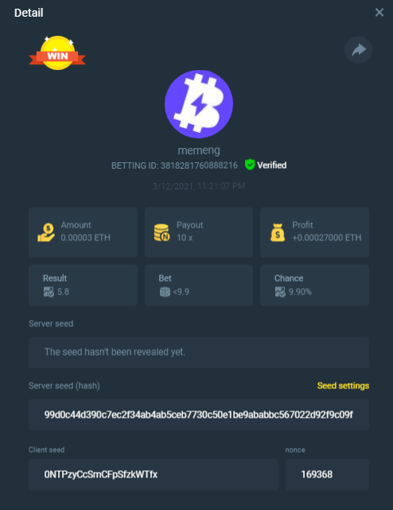Click the nonce field 169368
This screenshot has height=510, width=393.
[x=327, y=474]
